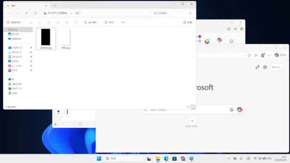Select the 000000.png thumbnail
The width and height of the screenshot is (290, 163).
[x=46, y=39]
